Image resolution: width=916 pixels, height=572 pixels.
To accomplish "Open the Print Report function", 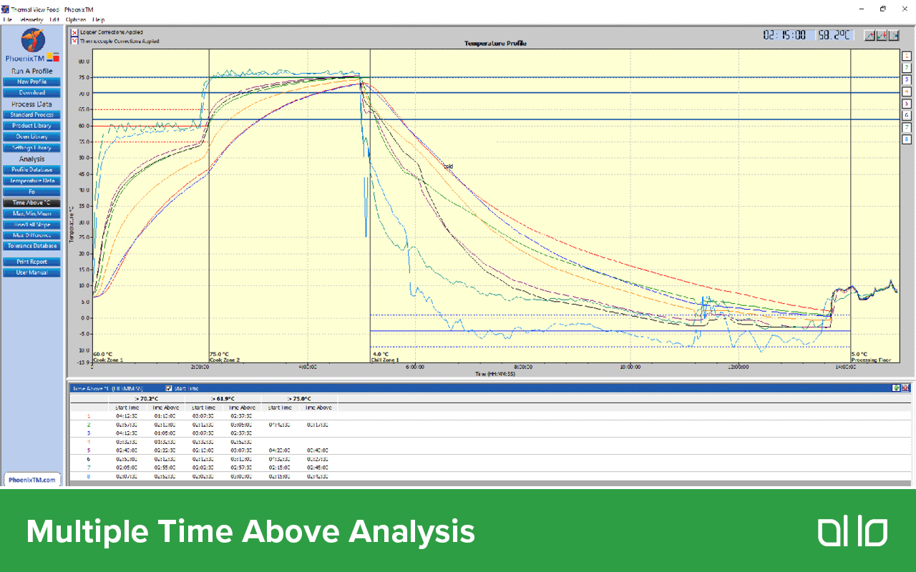I will 31,261.
